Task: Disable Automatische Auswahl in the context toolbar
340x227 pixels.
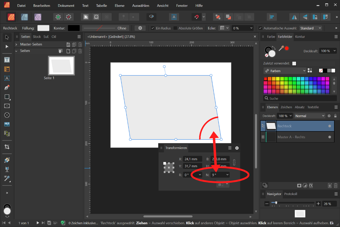Action: click(x=261, y=28)
